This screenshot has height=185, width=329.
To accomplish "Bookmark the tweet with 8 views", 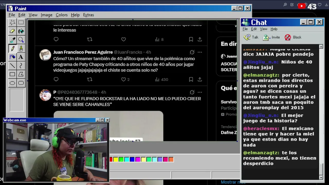I will 191,39.
